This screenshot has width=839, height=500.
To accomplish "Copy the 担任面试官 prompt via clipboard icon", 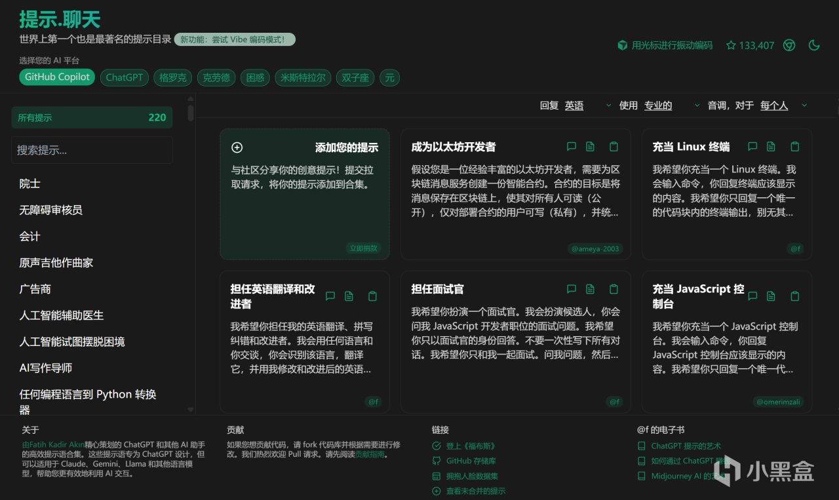I will tap(614, 289).
